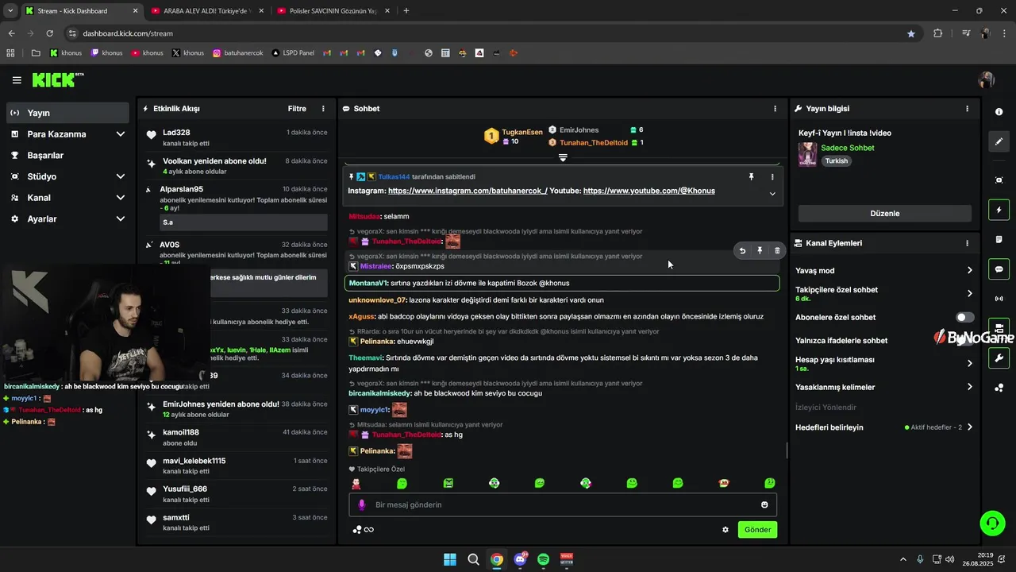Click the pencil edit icon in right rail
The image size is (1016, 572).
pos(999,141)
